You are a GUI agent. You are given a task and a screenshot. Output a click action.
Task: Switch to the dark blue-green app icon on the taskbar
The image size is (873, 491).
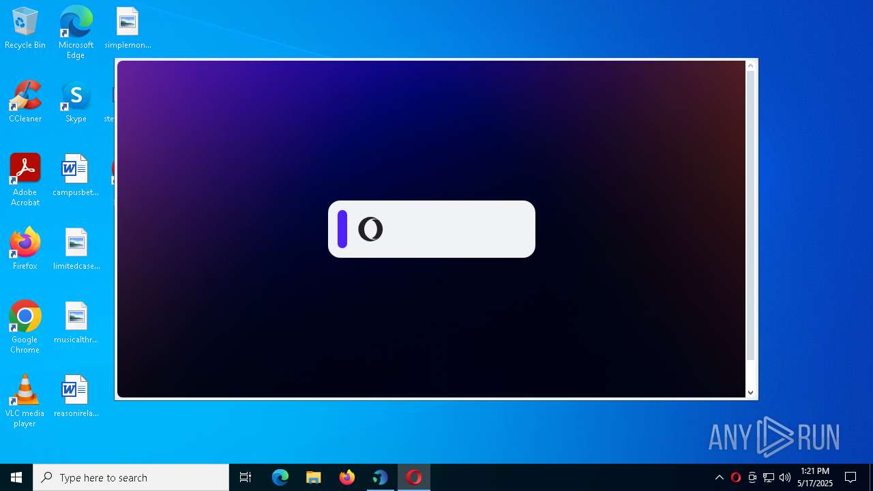[381, 477]
